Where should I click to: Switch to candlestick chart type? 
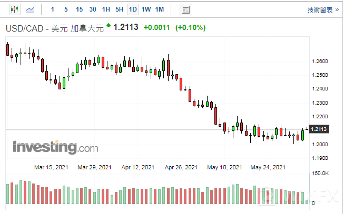(x=14, y=9)
